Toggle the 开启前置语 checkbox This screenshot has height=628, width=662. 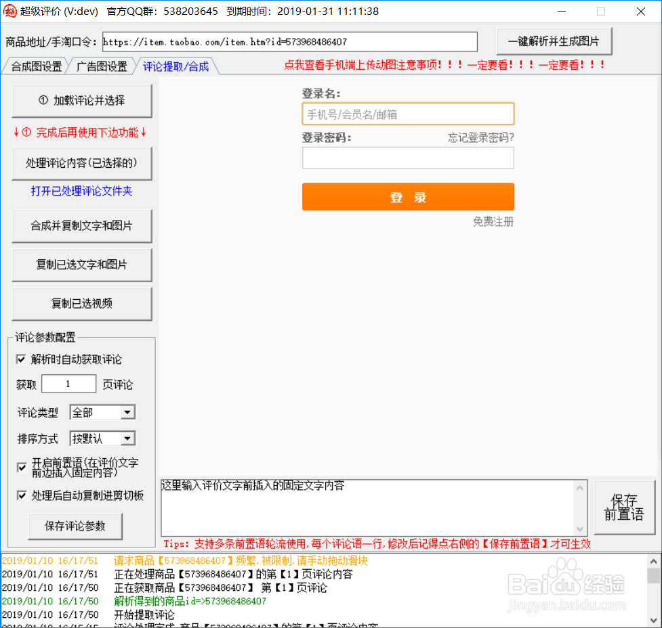click(21, 467)
